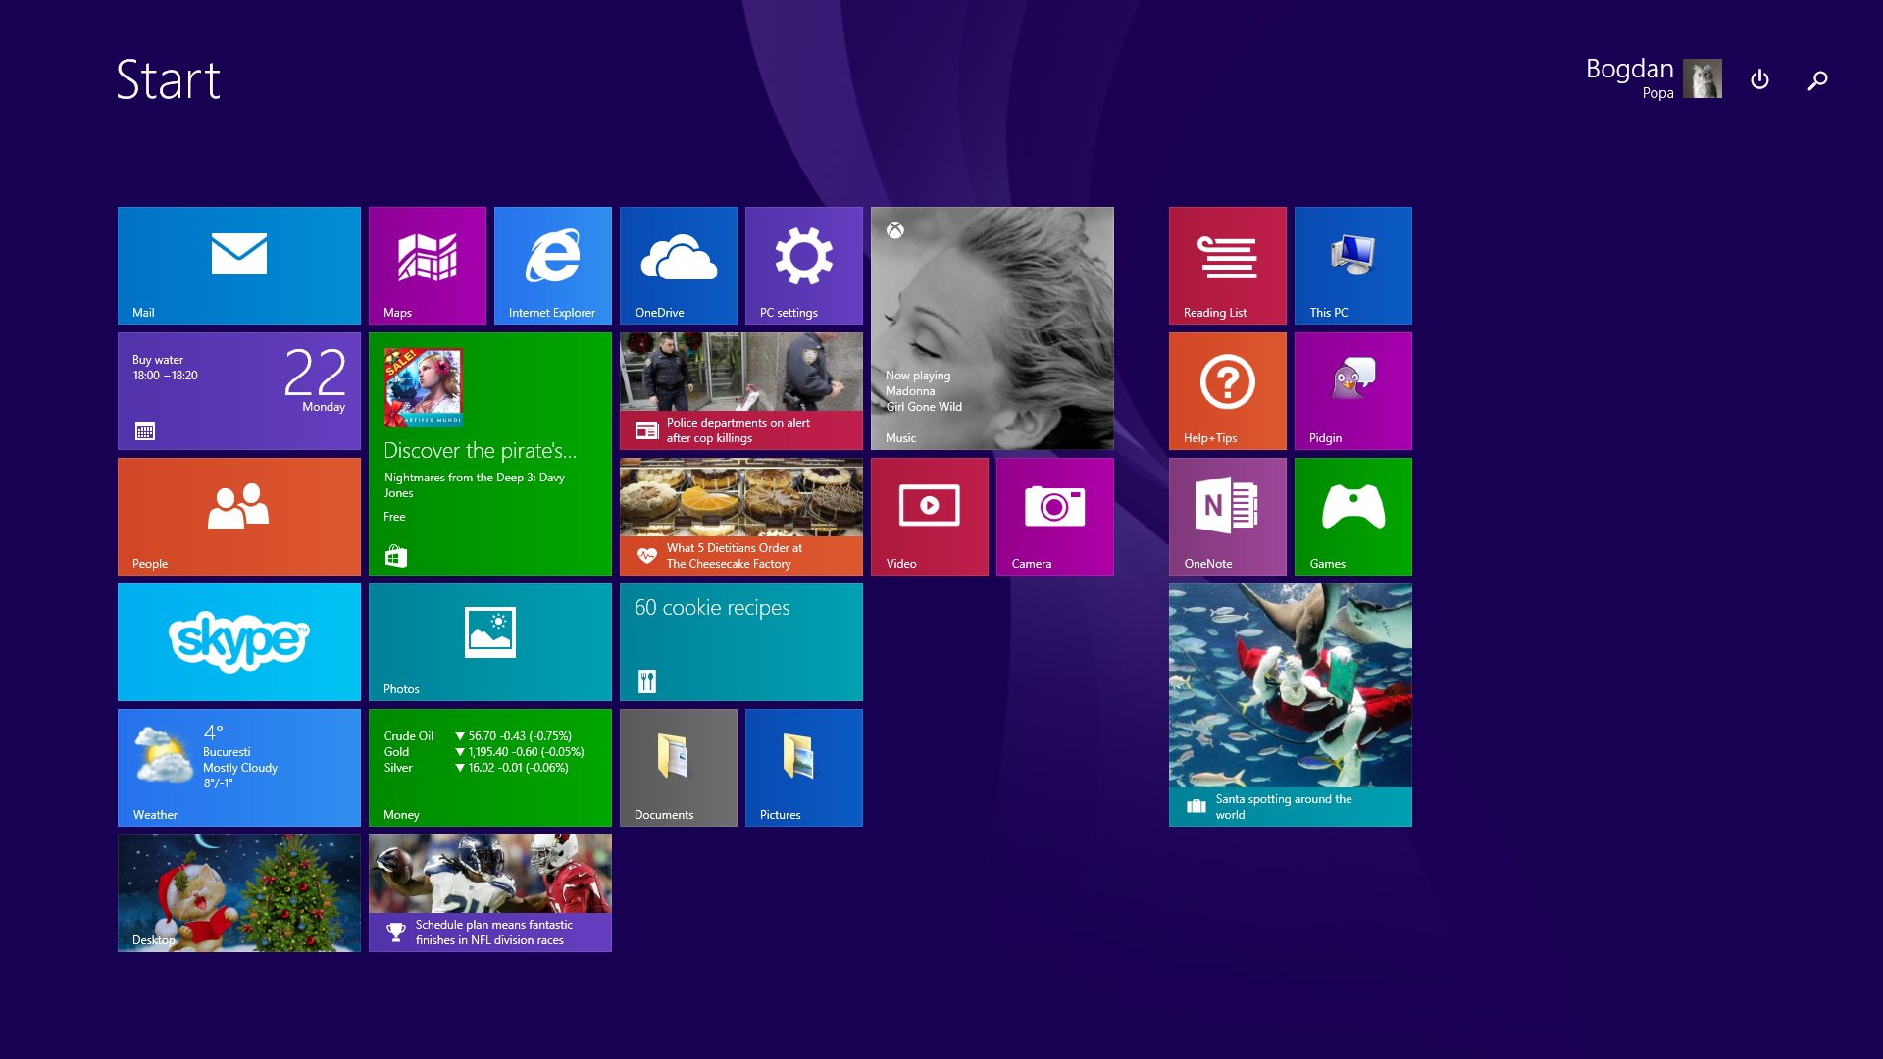The image size is (1883, 1059).
Task: Open PC settings tile
Action: click(x=804, y=266)
